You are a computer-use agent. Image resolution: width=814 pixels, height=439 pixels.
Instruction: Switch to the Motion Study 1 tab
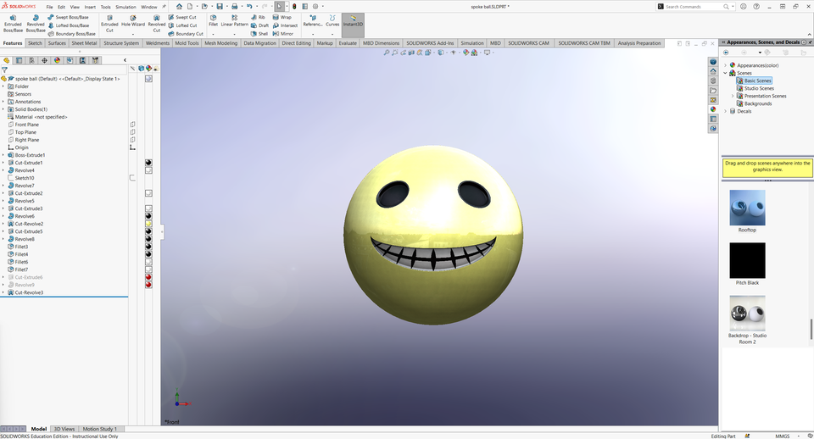click(x=99, y=430)
